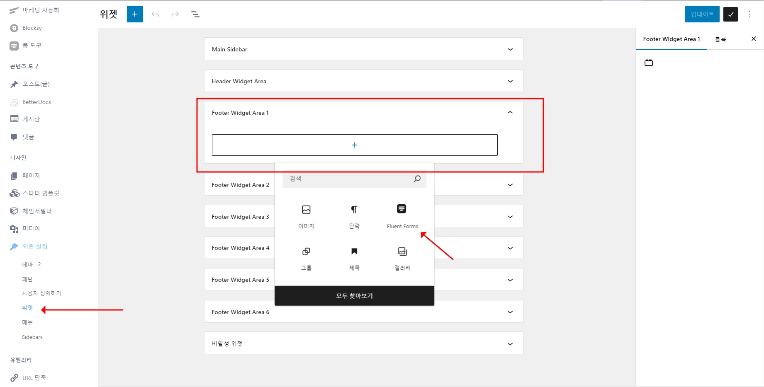Toggle the settings sidebar checkmark button

730,14
